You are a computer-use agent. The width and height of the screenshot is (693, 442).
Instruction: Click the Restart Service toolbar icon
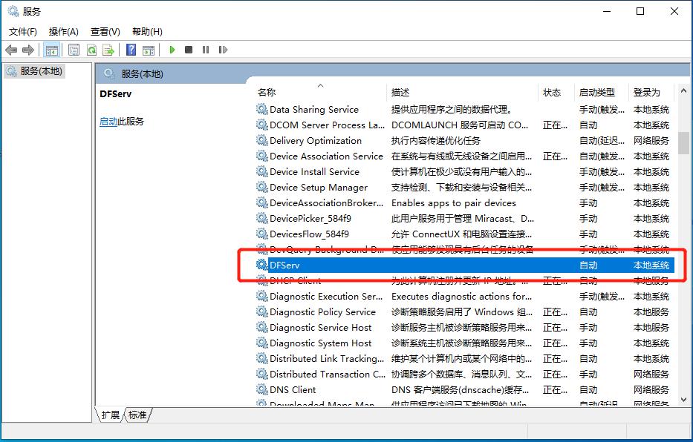[x=221, y=50]
